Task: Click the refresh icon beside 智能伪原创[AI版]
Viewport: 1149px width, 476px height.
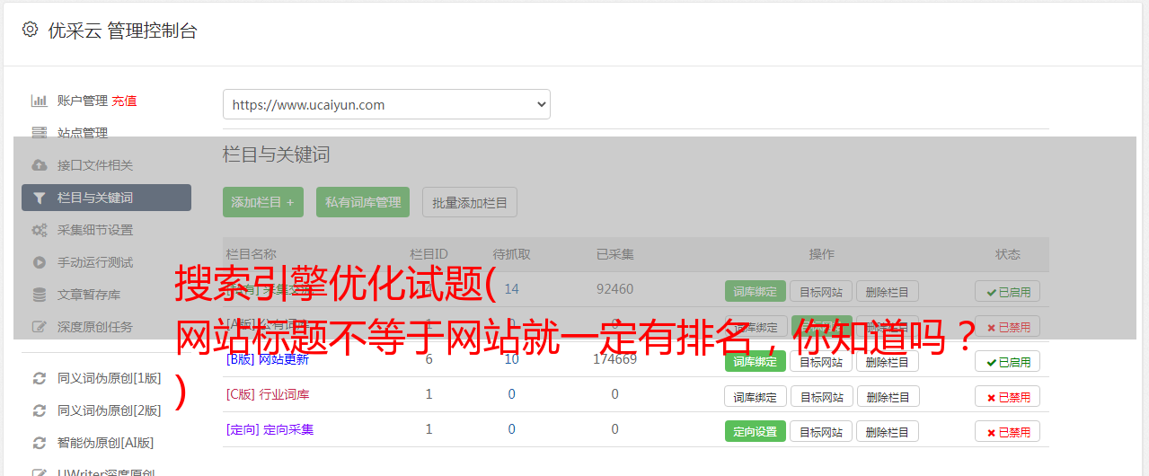Action: [x=39, y=443]
